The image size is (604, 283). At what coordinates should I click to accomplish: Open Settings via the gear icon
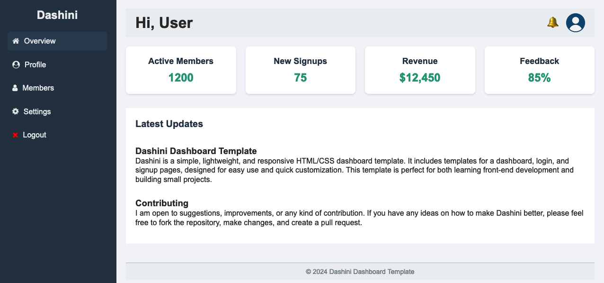[x=15, y=111]
